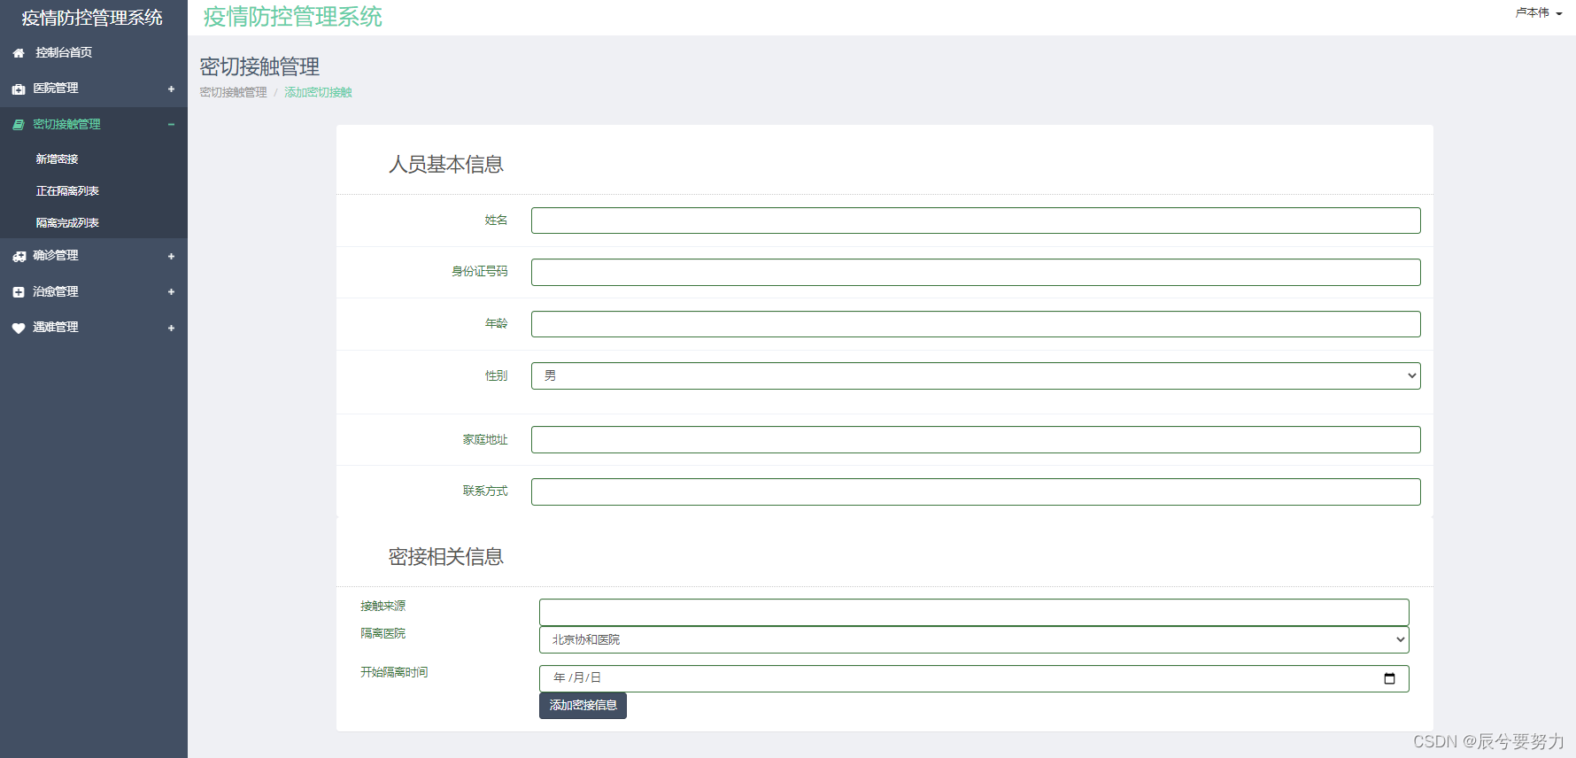The height and width of the screenshot is (758, 1576).
Task: Click the plus-square icon beside 治愈管理
Action: tap(19, 292)
